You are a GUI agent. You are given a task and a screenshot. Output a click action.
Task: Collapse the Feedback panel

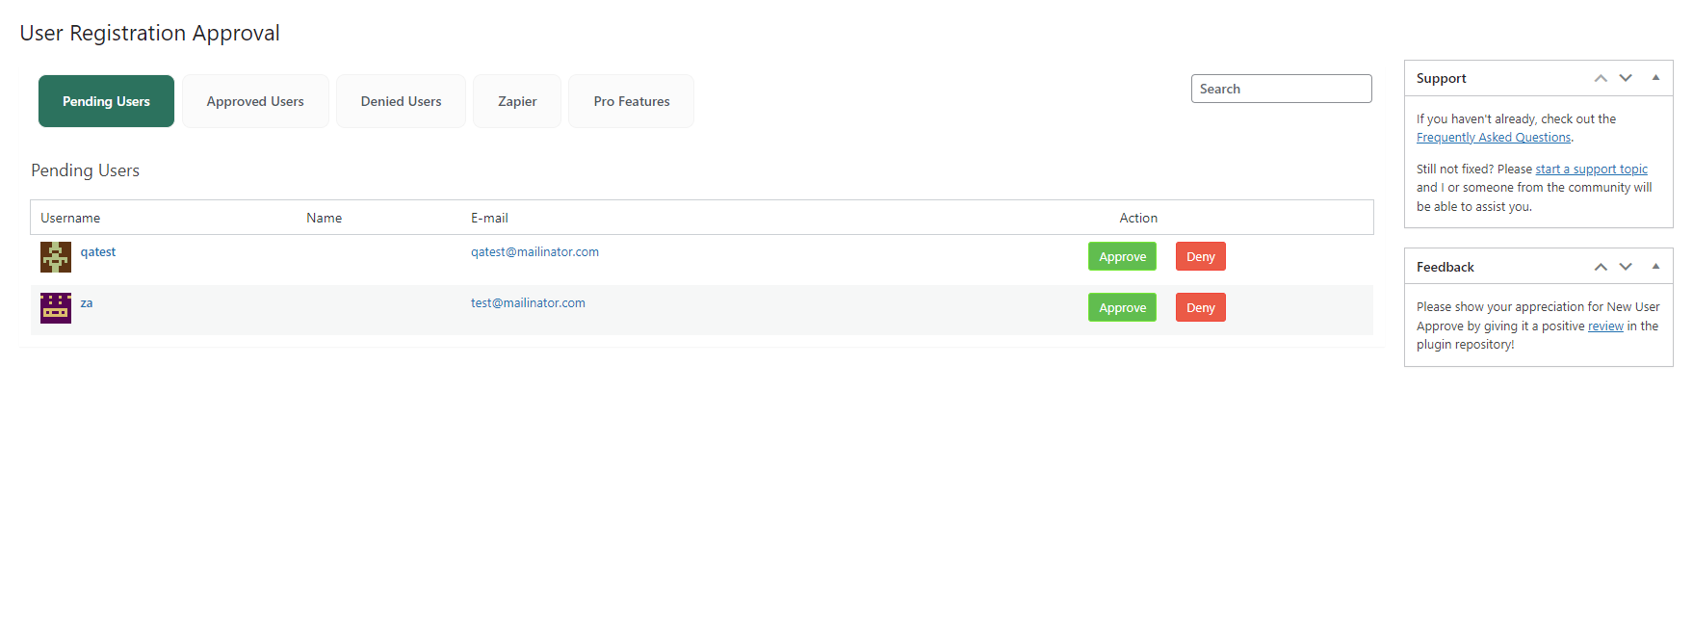point(1655,267)
